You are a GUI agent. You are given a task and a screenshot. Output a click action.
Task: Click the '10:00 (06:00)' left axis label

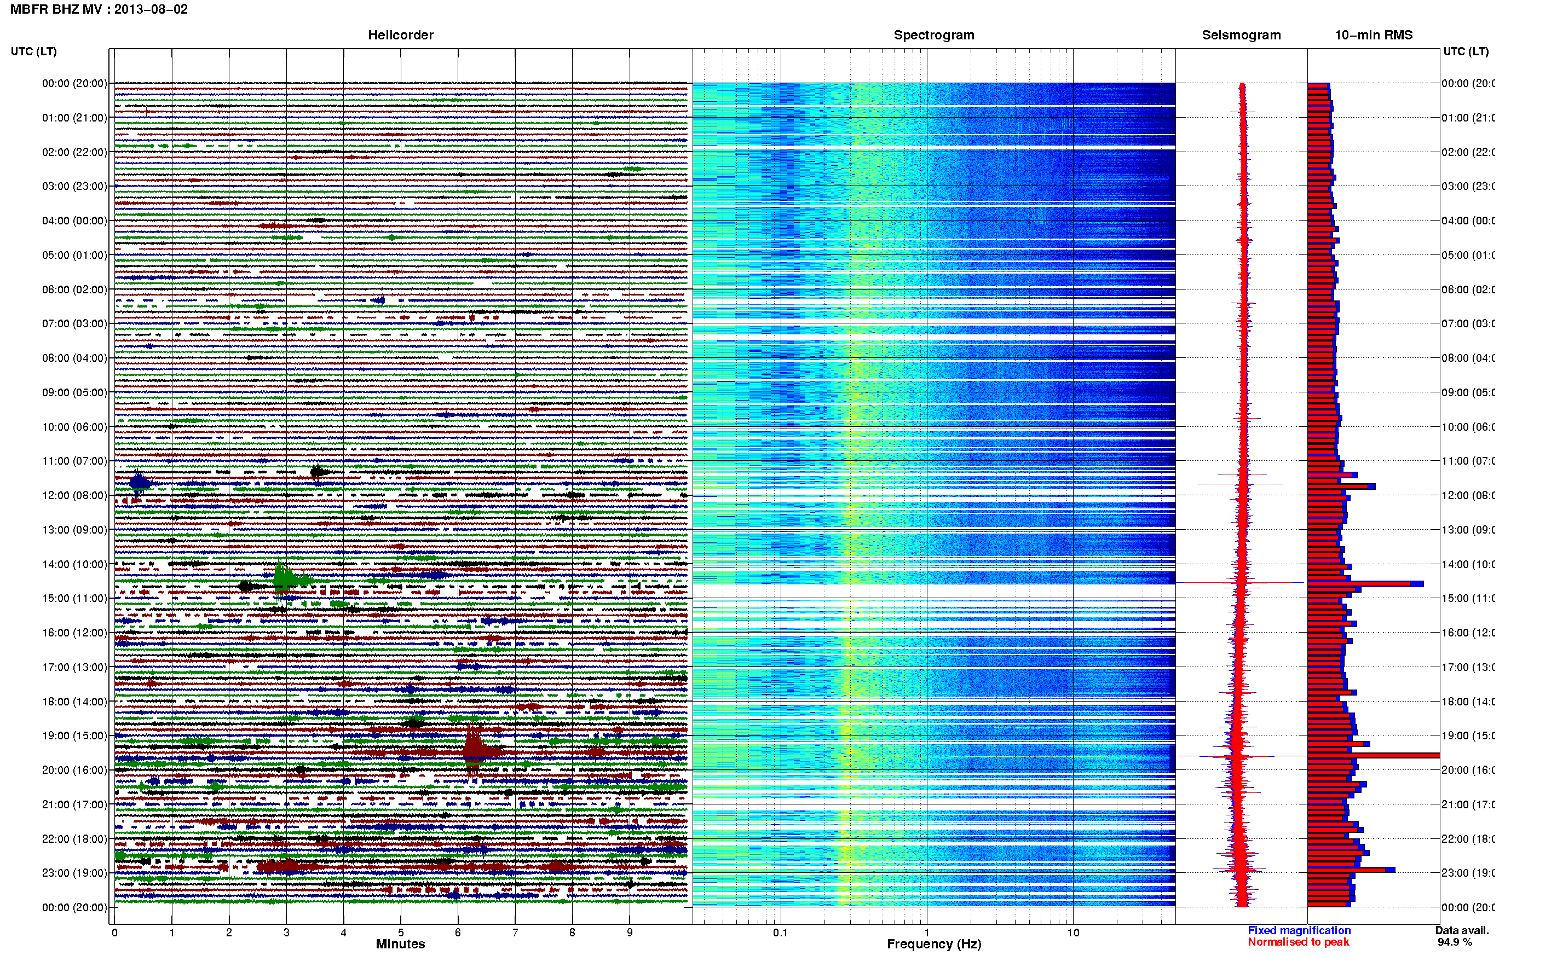pos(74,427)
